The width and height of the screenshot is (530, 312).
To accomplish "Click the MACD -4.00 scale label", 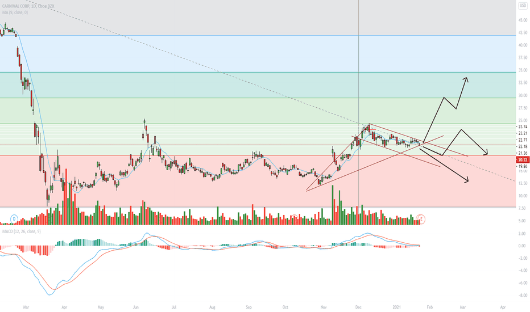I will tap(522, 271).
